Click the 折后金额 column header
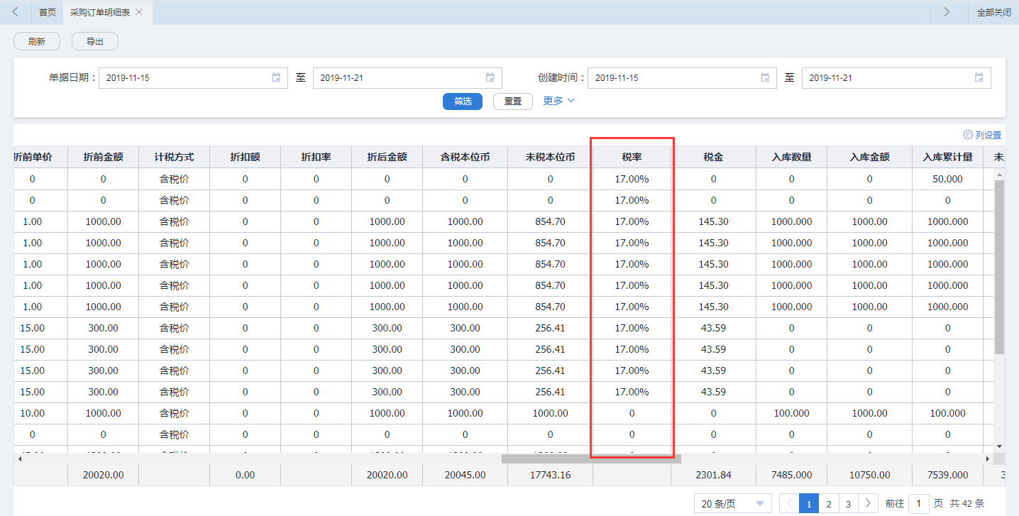 coord(387,157)
